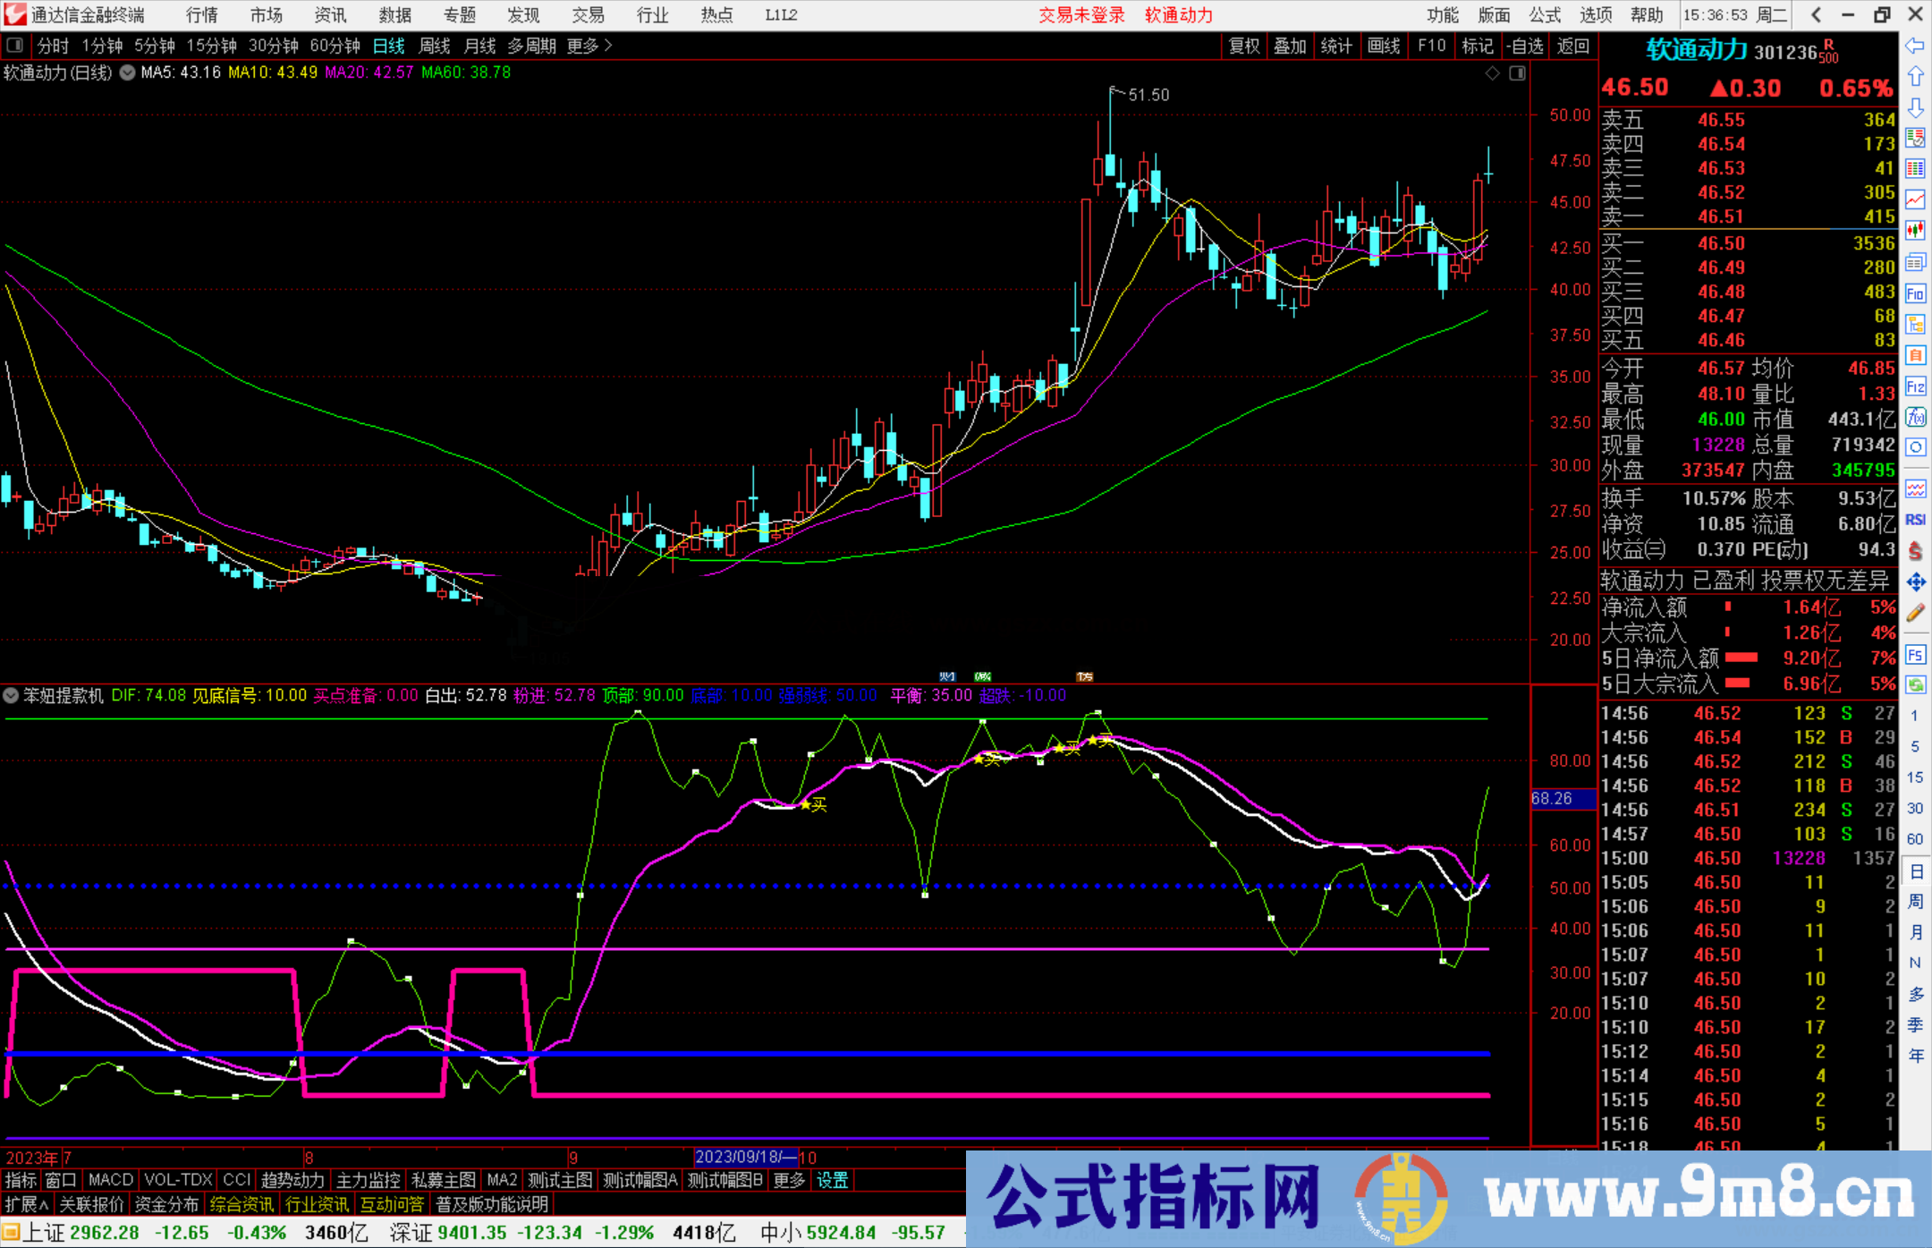Viewport: 1932px width, 1248px height.
Task: Switch to the 周线 weekly chart tab
Action: (435, 46)
